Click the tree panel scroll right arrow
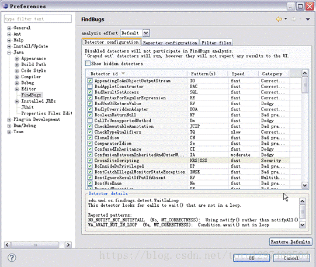316x267 pixels. 68,245
